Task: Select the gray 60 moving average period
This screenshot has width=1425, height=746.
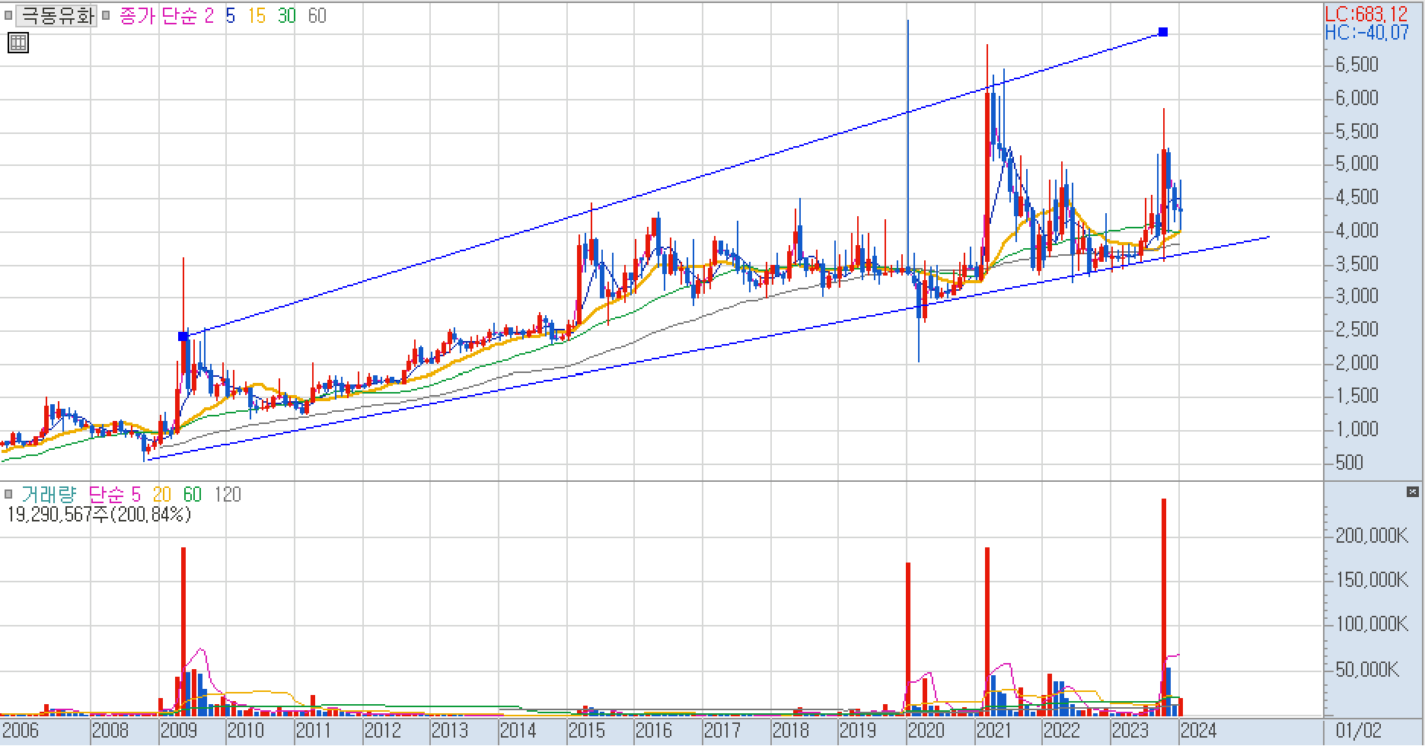Action: [x=317, y=15]
